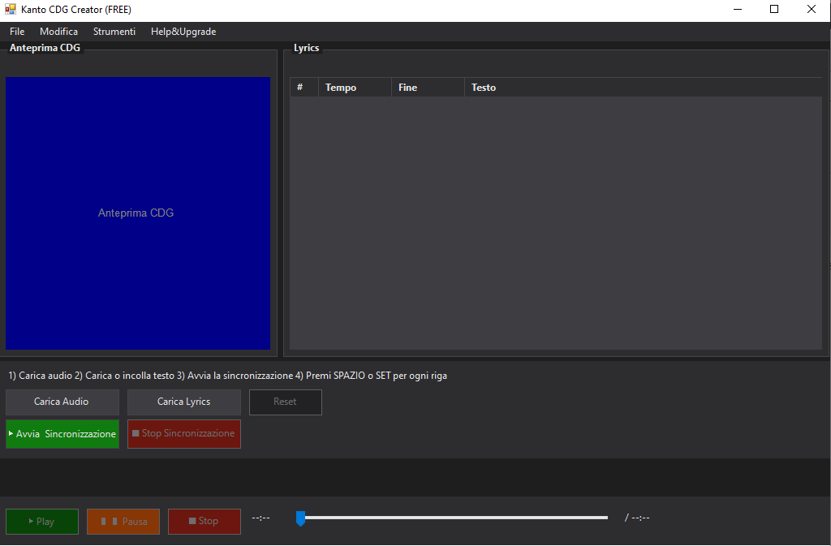Open the Help&Upgrade menu
831x546 pixels.
[x=183, y=32]
